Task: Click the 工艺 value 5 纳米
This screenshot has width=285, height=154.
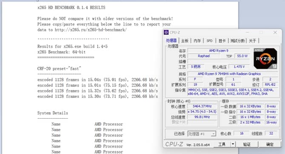Action: point(196,67)
